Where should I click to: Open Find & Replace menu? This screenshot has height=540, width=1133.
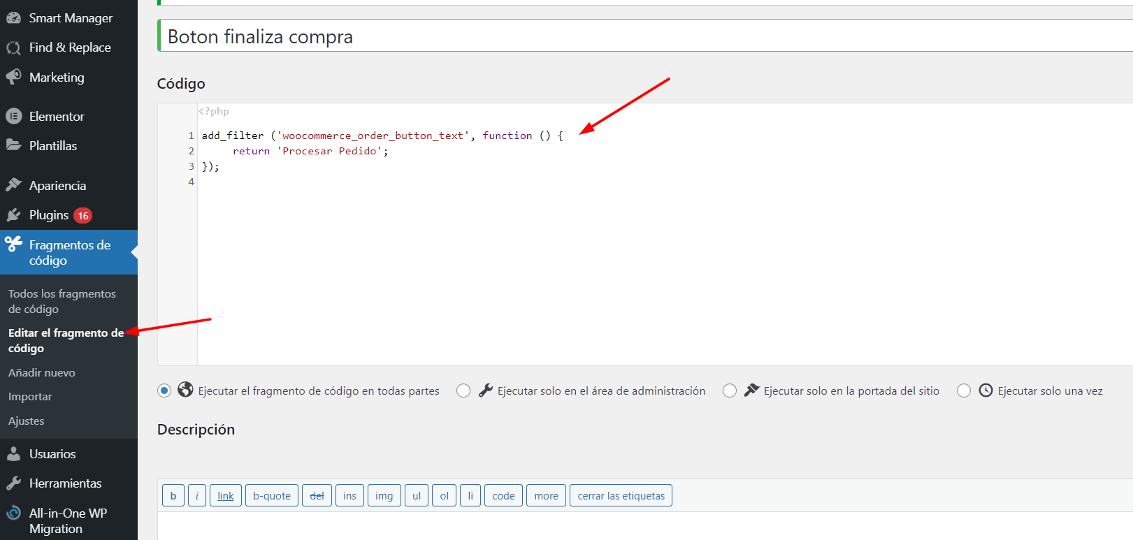click(68, 48)
